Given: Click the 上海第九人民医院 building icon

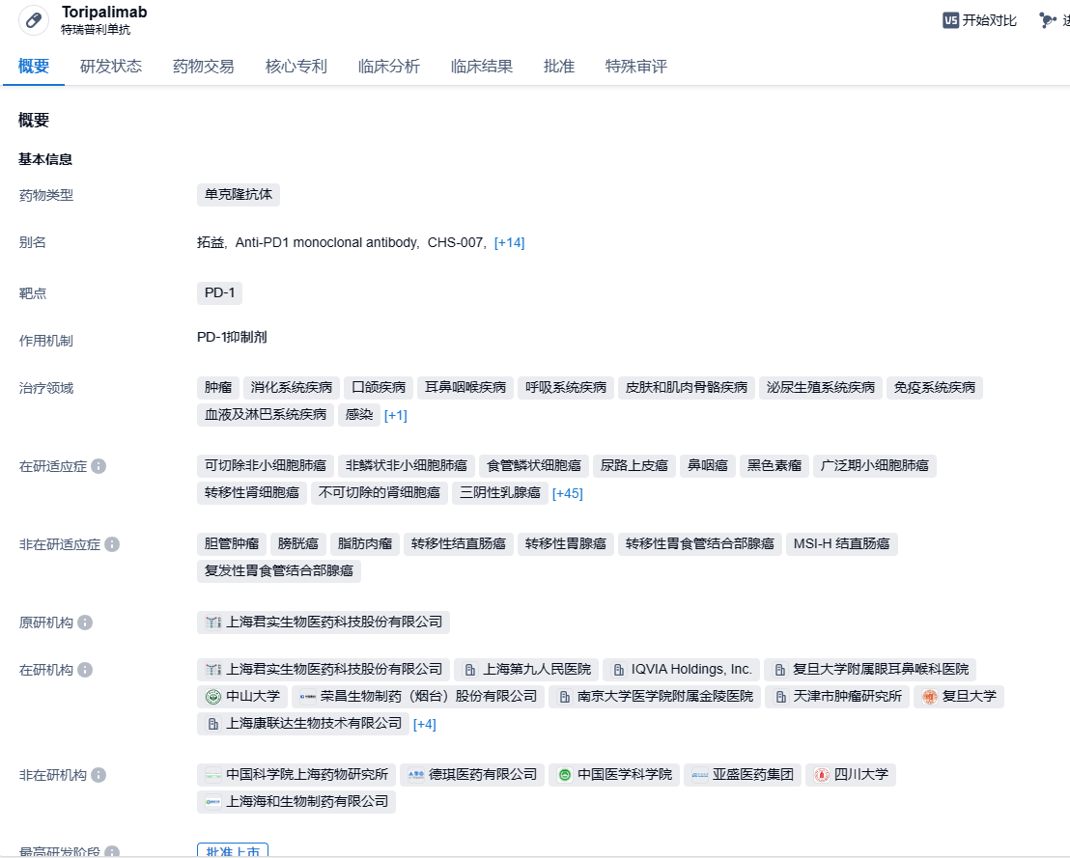Looking at the screenshot, I should click(470, 670).
